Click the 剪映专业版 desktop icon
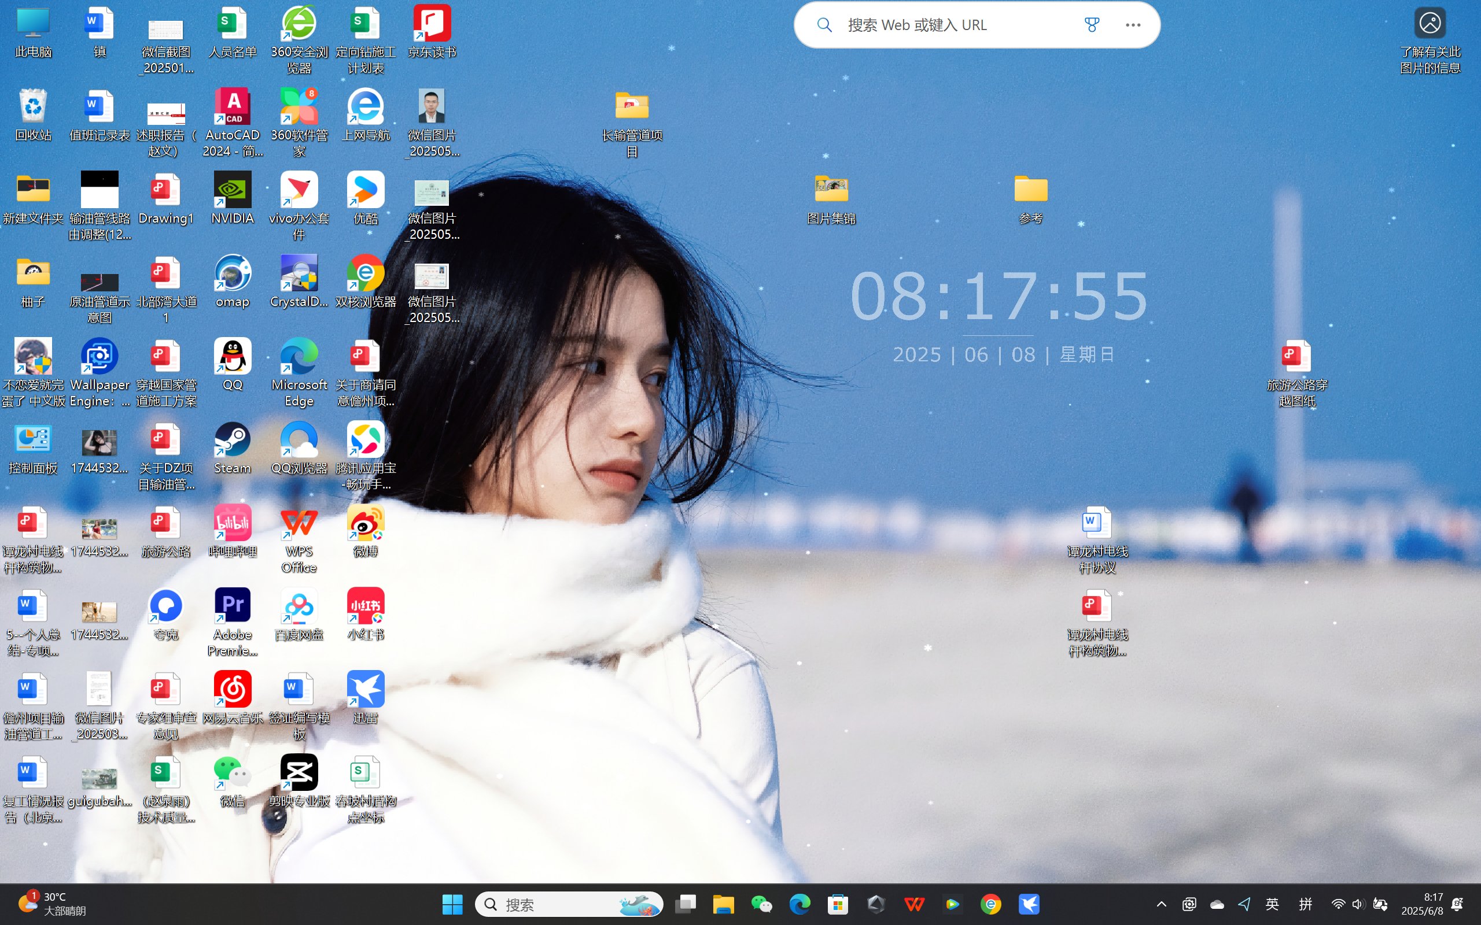Screen dimensions: 1481x925 (299, 773)
